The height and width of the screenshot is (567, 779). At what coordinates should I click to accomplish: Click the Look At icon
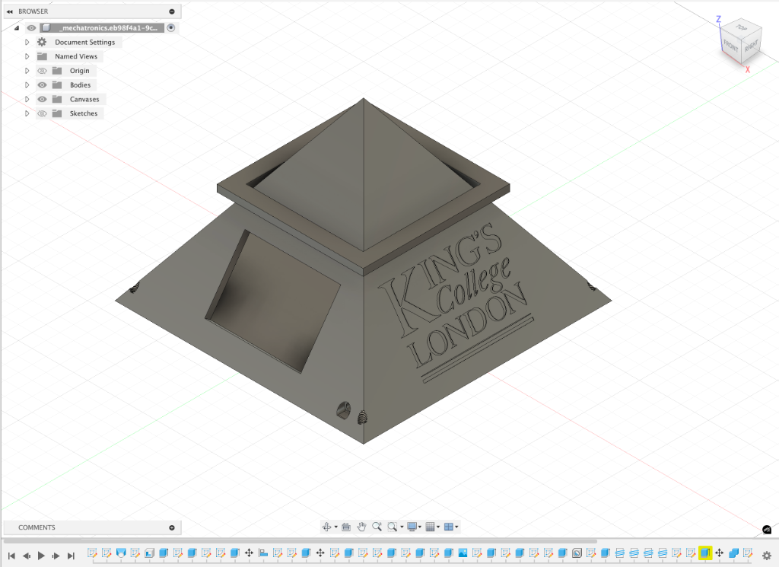(346, 527)
